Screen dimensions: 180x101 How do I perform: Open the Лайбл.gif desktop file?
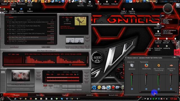coord(98,3)
